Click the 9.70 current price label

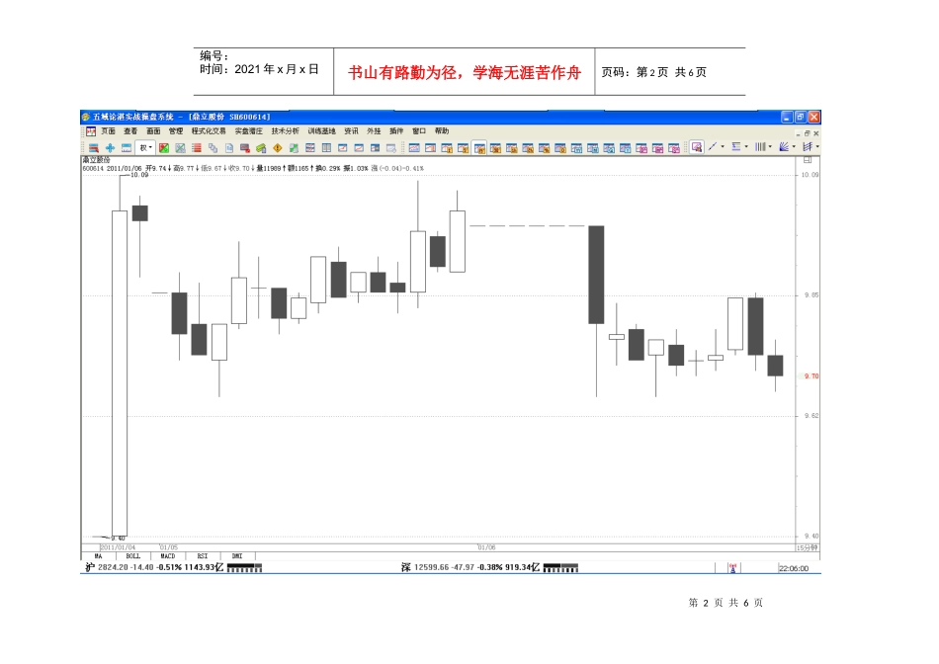click(811, 376)
